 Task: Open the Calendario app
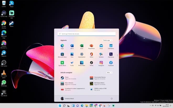111,46
